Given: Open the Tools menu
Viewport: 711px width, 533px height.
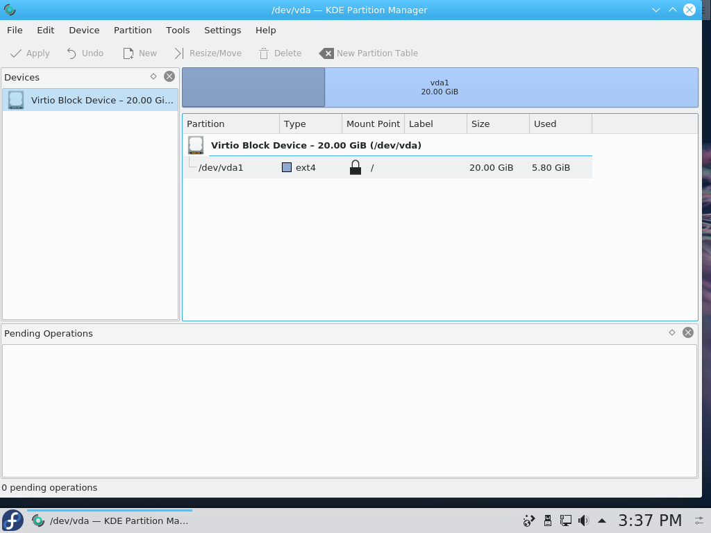Looking at the screenshot, I should (178, 31).
